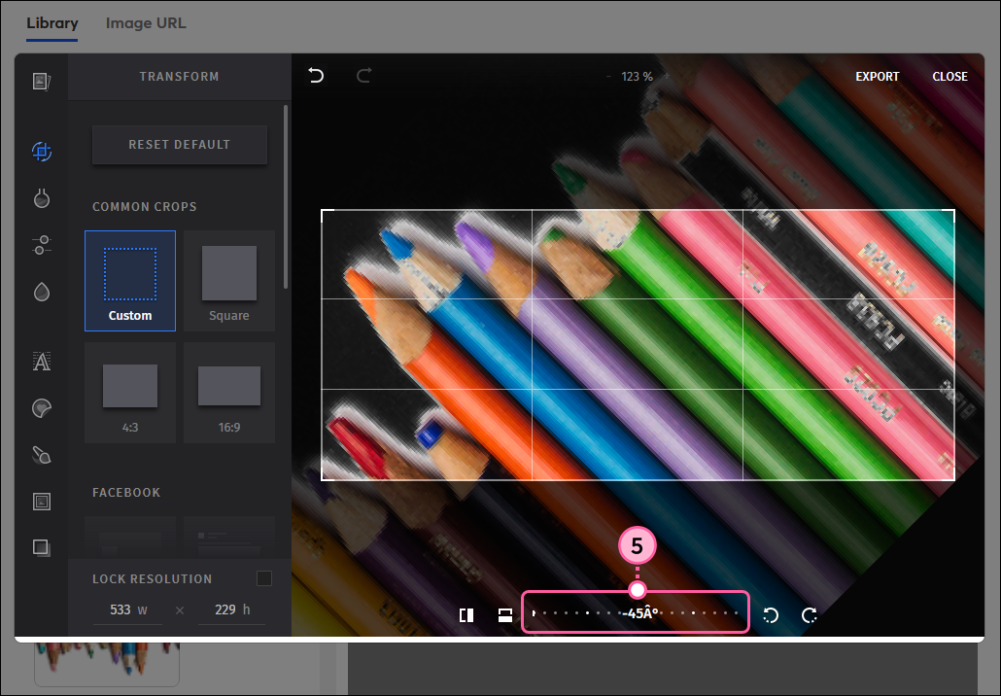Click the height field showing 229
The width and height of the screenshot is (1001, 696).
pos(231,609)
